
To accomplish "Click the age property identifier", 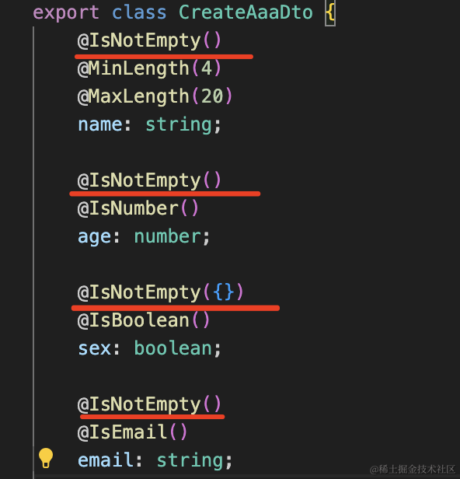I will (94, 237).
